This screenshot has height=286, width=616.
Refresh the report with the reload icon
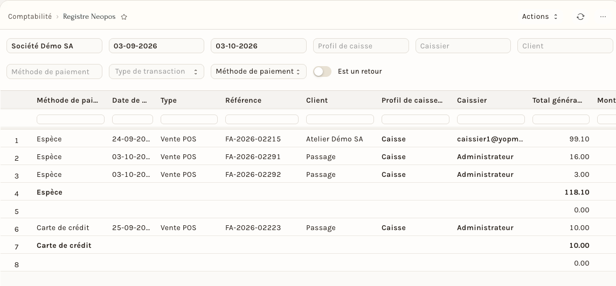coord(580,17)
